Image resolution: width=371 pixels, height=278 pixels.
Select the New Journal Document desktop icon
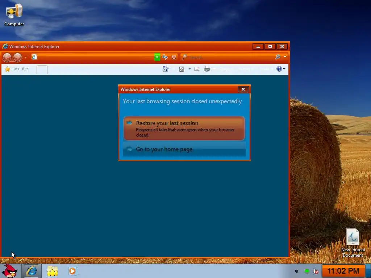coord(353,243)
